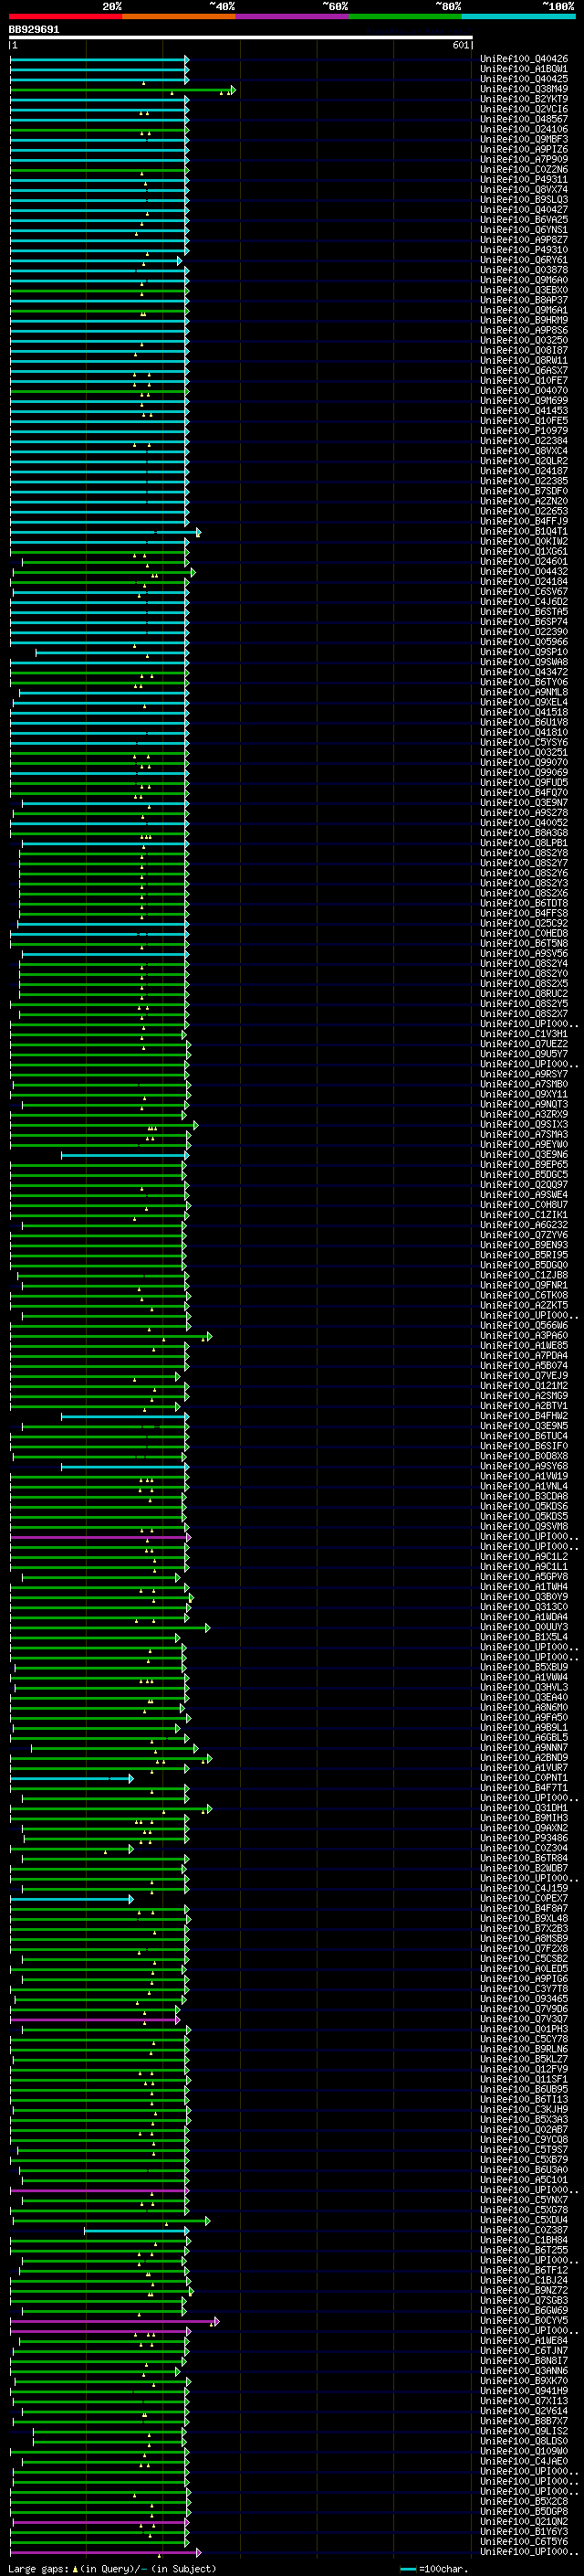Open hit UniRef100_Q40425
Screen dimensions: 584x2576
coord(524,79)
